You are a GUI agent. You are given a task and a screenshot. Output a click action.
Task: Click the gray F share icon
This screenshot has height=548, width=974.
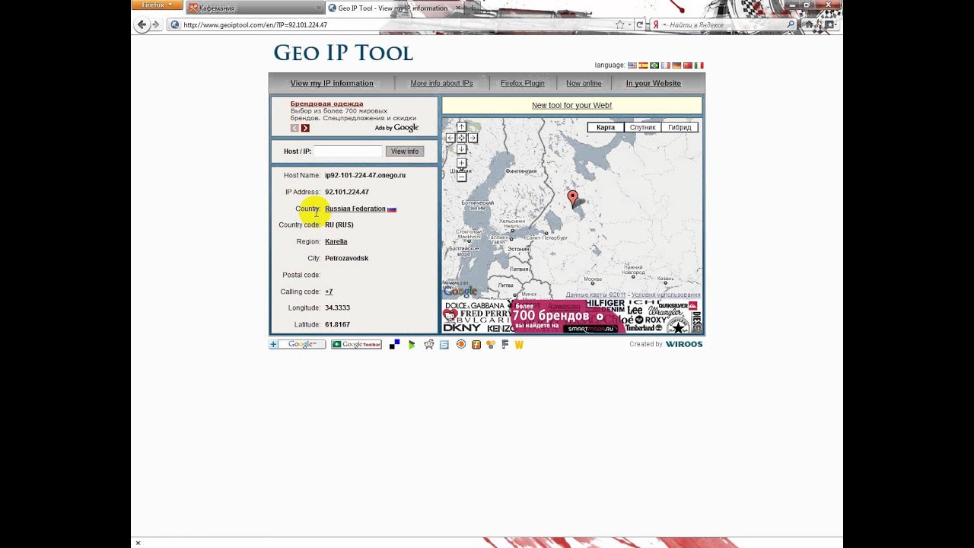click(505, 345)
